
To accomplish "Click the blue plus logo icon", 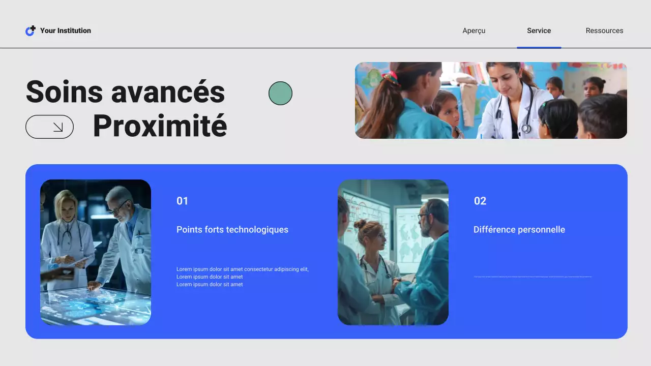I will click(31, 31).
